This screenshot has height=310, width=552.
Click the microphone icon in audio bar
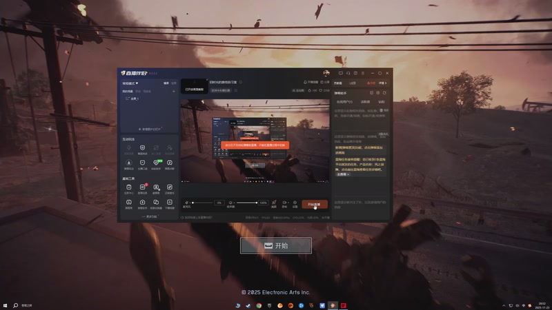click(186, 203)
